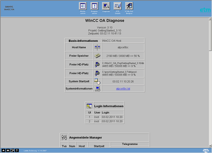Click Freier HD-Platz label for C:\pvss row
Viewport: 212px width, 153px height.
click(x=79, y=73)
